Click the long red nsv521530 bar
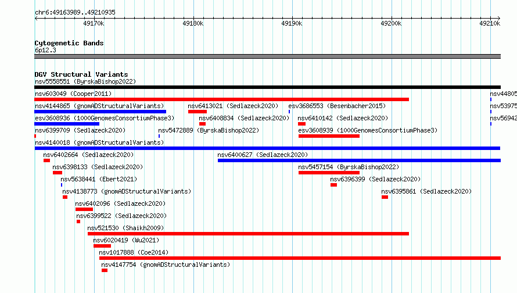 tap(248, 234)
